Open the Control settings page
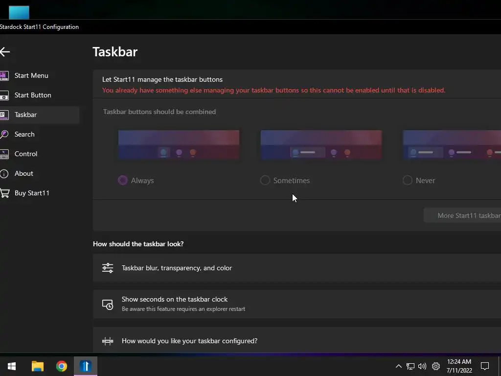The width and height of the screenshot is (501, 376). point(26,154)
